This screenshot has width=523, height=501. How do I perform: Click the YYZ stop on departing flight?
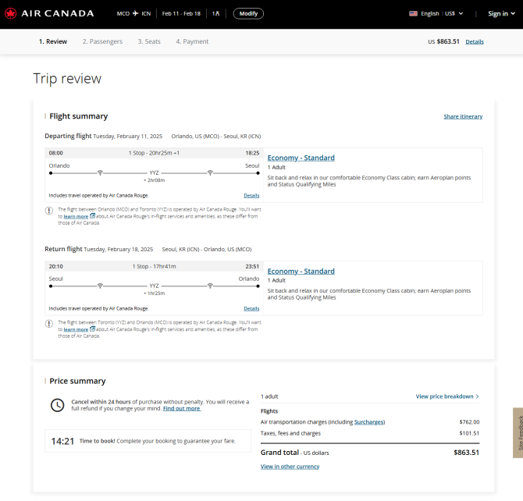(154, 172)
